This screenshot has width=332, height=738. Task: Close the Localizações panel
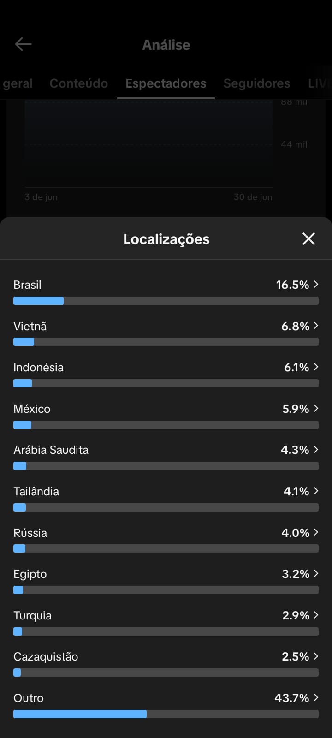pyautogui.click(x=308, y=238)
